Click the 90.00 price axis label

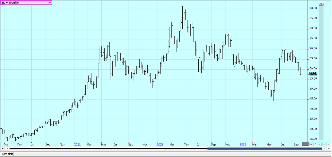click(313, 8)
